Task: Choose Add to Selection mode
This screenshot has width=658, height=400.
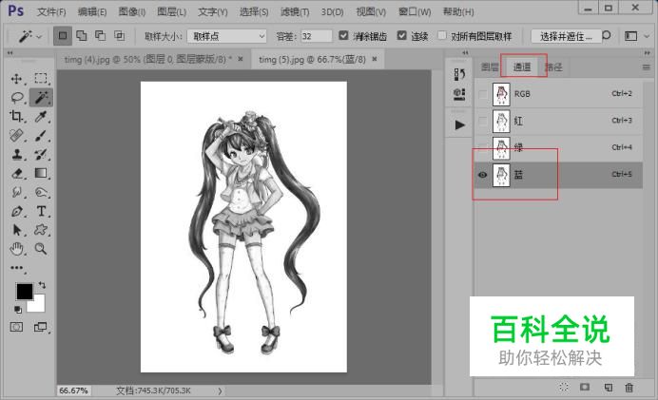Action: coord(82,36)
